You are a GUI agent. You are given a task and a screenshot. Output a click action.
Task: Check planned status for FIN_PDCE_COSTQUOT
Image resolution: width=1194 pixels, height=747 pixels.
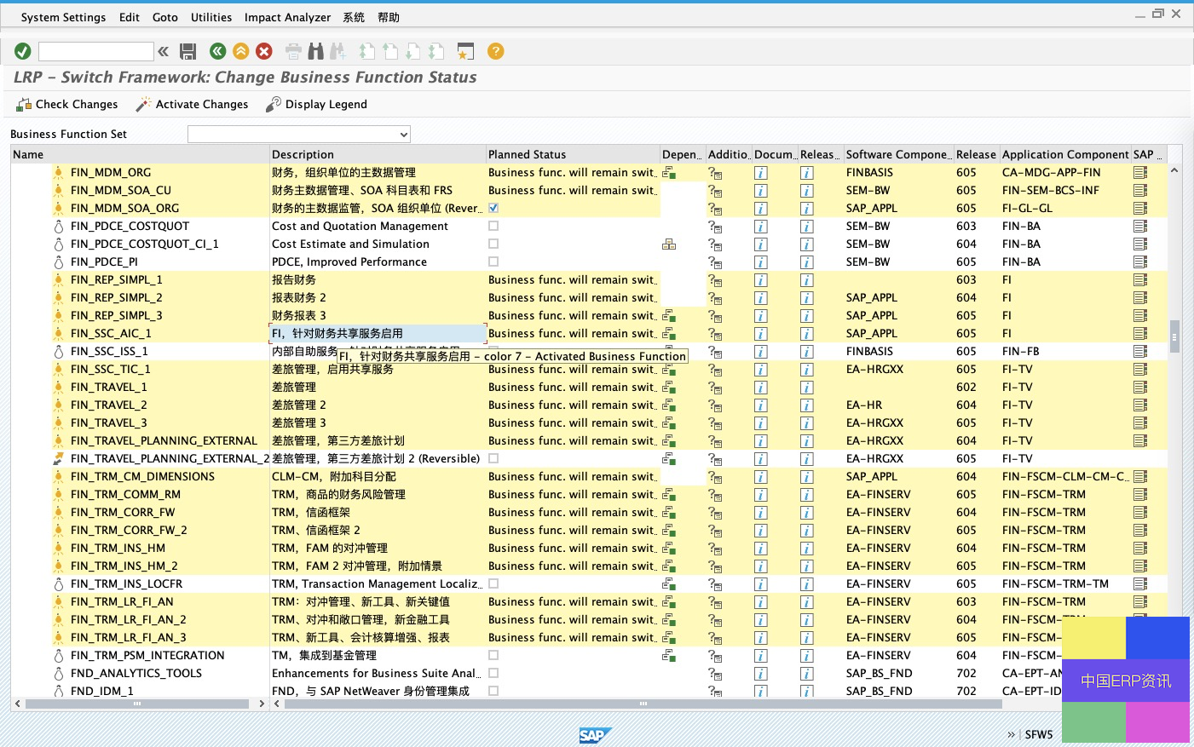(x=493, y=226)
